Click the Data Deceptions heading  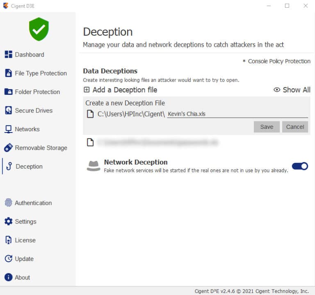110,71
